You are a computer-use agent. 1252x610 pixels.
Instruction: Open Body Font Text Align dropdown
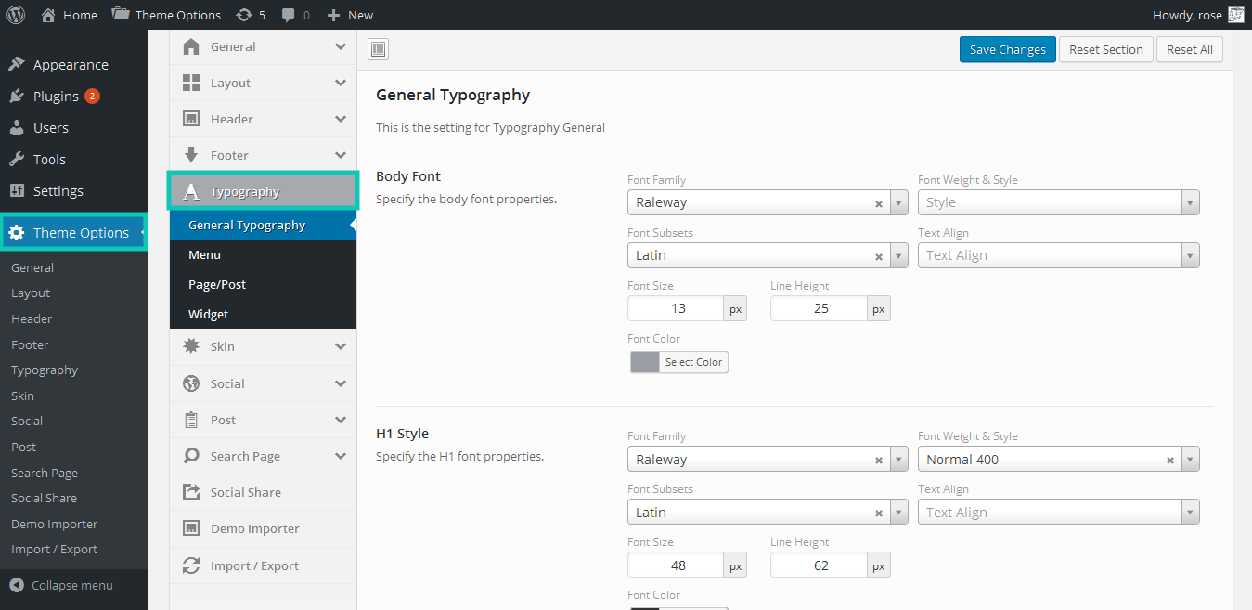pos(1058,255)
